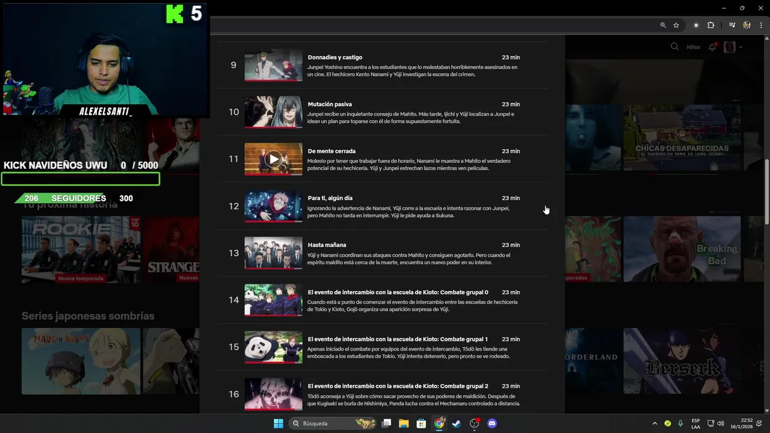Image resolution: width=770 pixels, height=433 pixels.
Task: Open File Explorer from the taskbar
Action: tap(404, 423)
